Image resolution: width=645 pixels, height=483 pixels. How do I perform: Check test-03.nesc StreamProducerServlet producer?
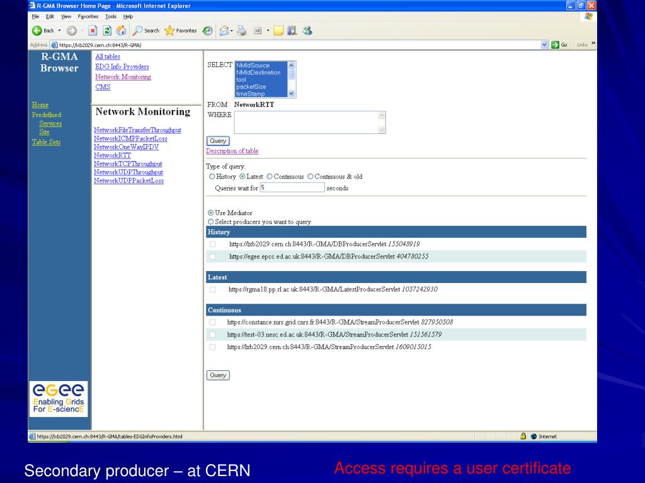tap(213, 335)
